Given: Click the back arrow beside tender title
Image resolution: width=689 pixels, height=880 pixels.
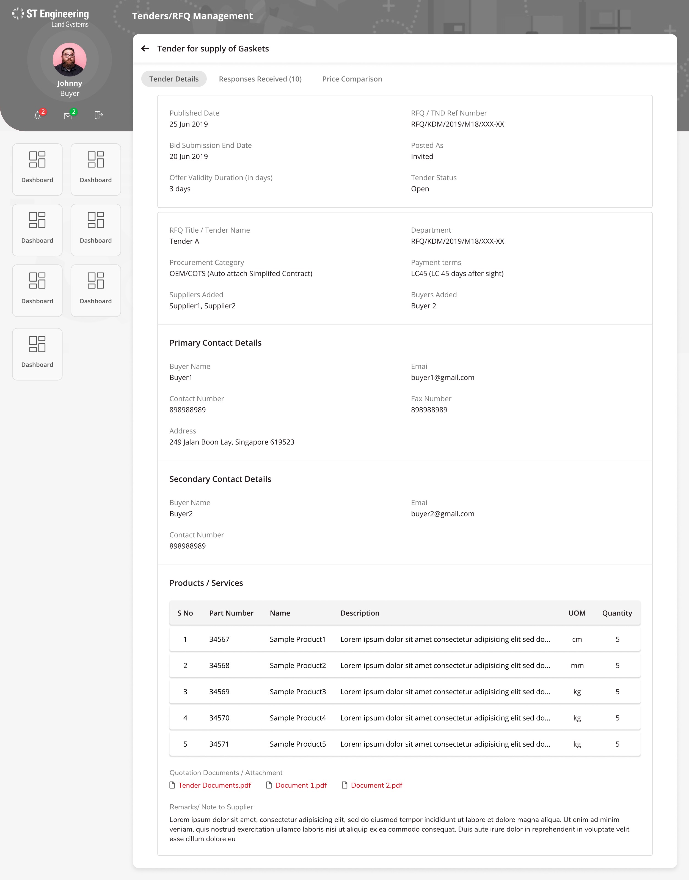Looking at the screenshot, I should tap(145, 48).
